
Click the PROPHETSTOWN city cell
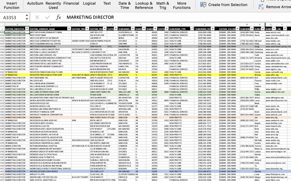(x=127, y=106)
